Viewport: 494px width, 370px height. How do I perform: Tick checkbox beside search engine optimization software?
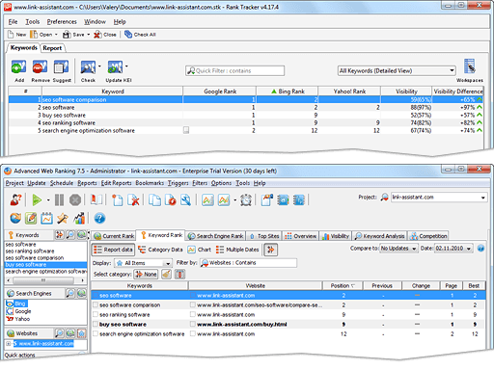[x=96, y=333]
